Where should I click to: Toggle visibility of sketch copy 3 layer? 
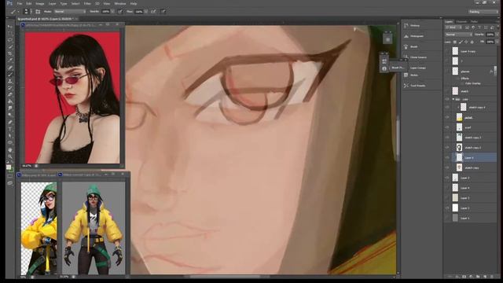click(x=447, y=138)
